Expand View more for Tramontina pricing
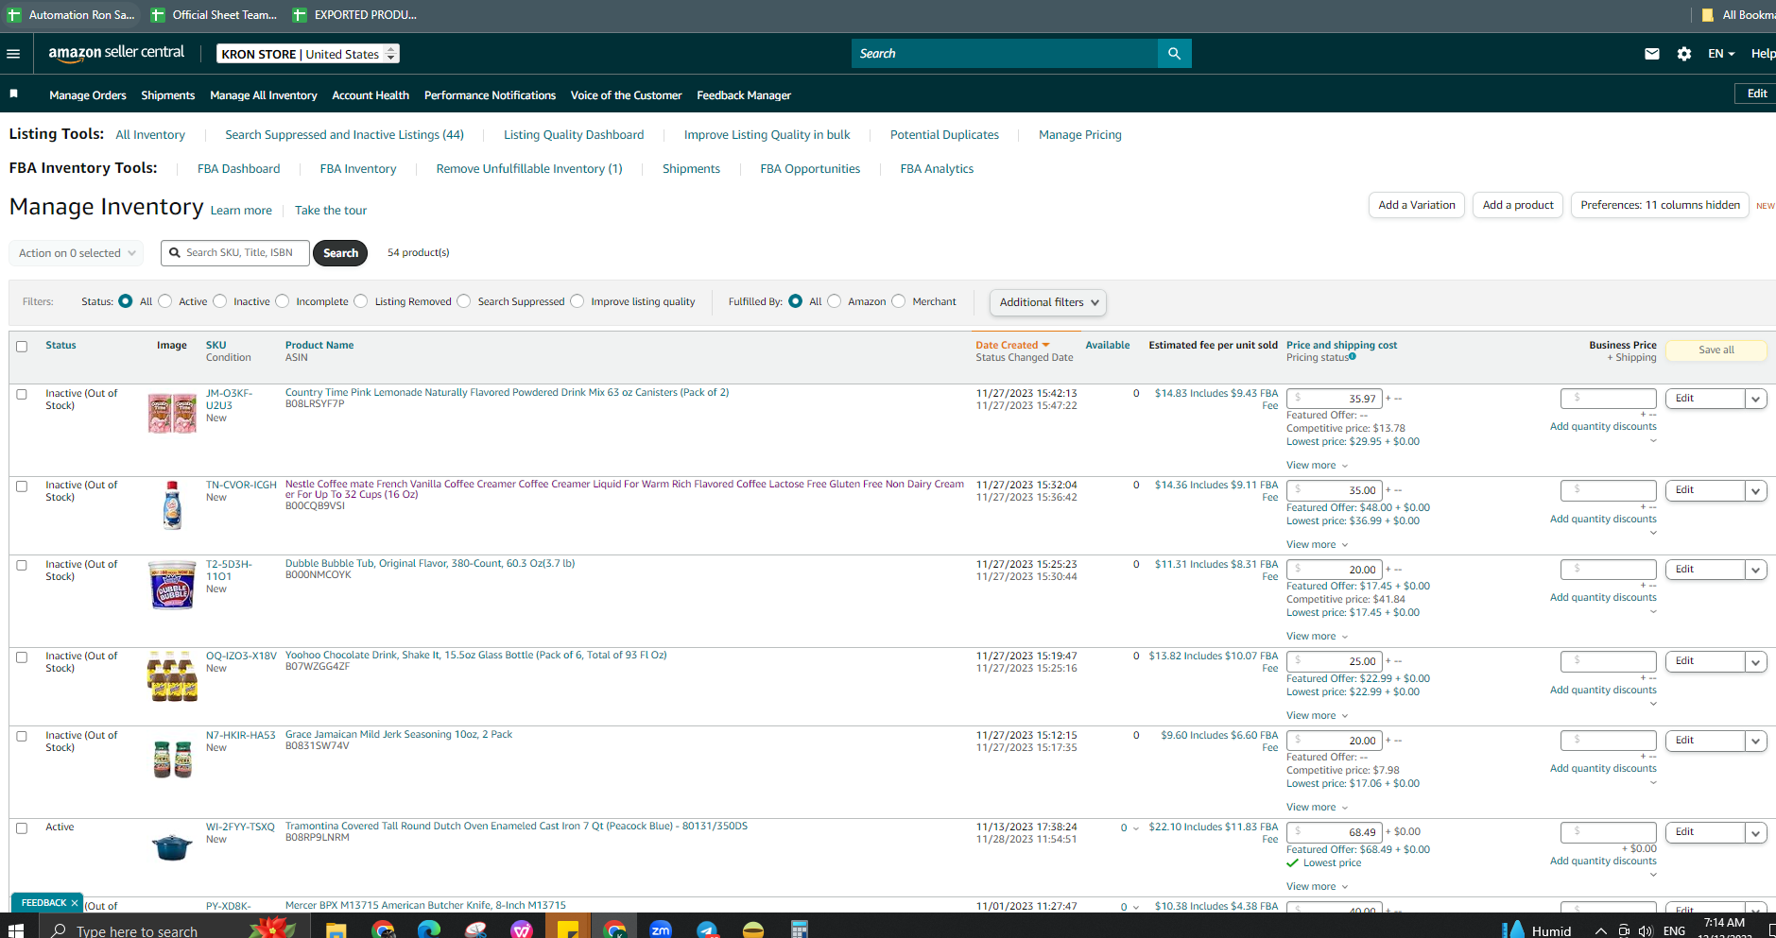 tap(1317, 887)
